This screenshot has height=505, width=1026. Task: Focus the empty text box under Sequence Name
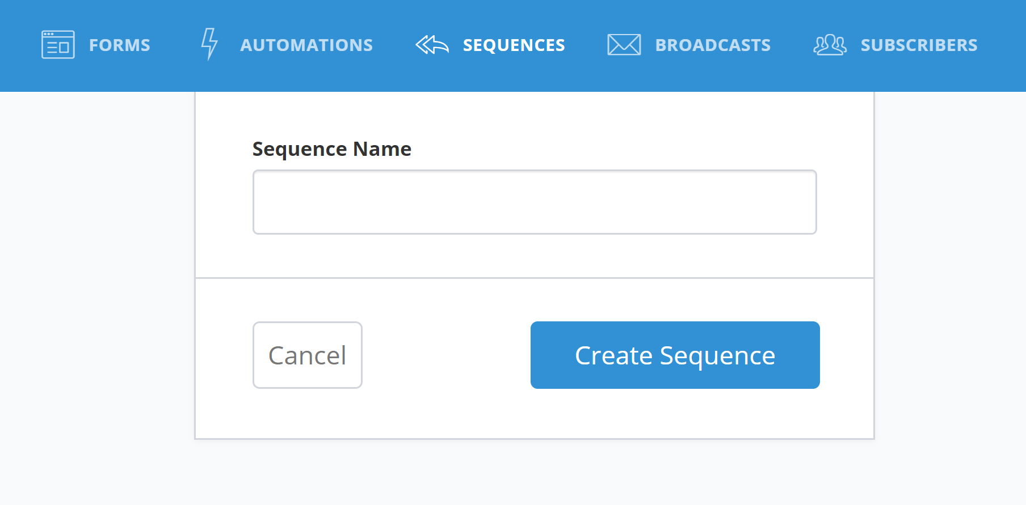[535, 202]
